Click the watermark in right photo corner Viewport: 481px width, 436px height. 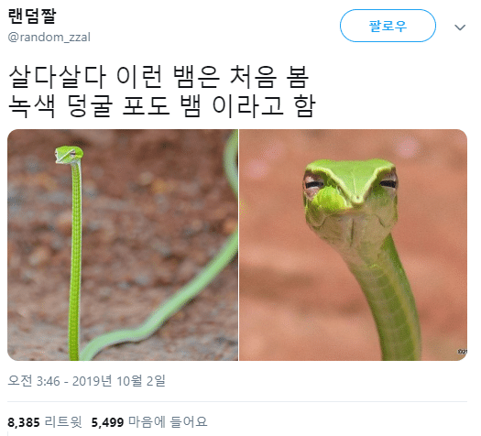coord(463,352)
